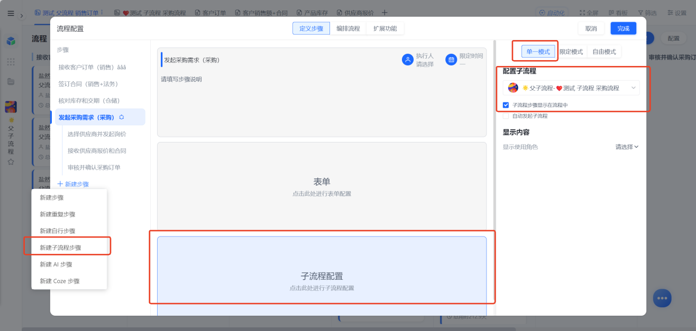
Task: Click 请选择 under 执行人
Action: [x=425, y=64]
